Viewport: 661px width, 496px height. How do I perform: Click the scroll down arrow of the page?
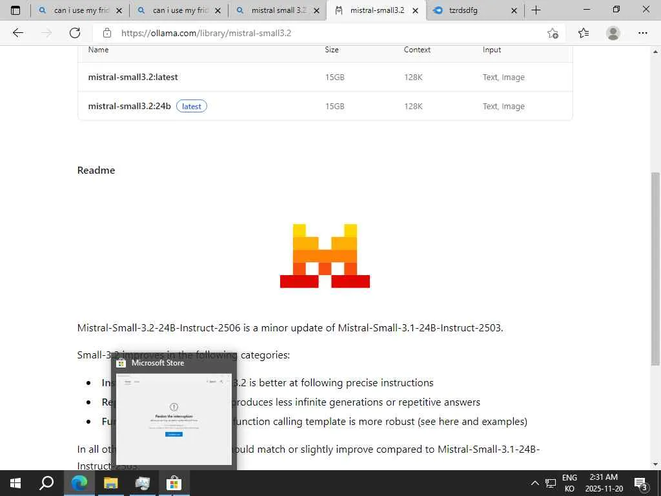[655, 465]
